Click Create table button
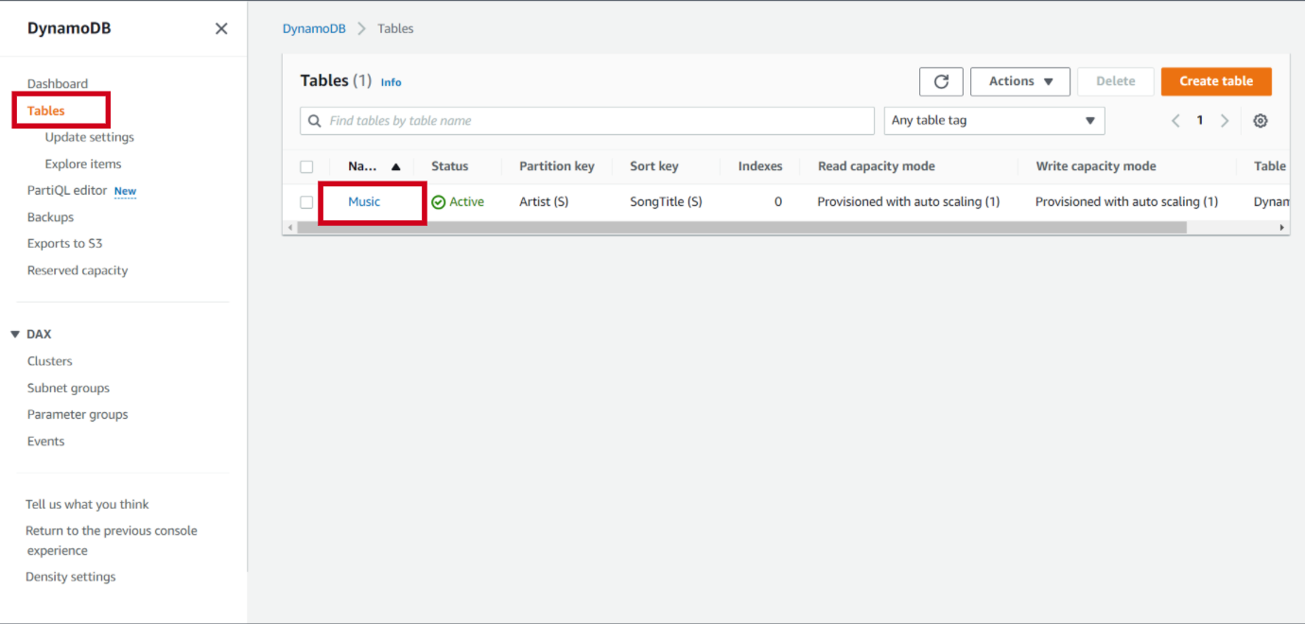Screen dimensions: 1305x624 1216,81
